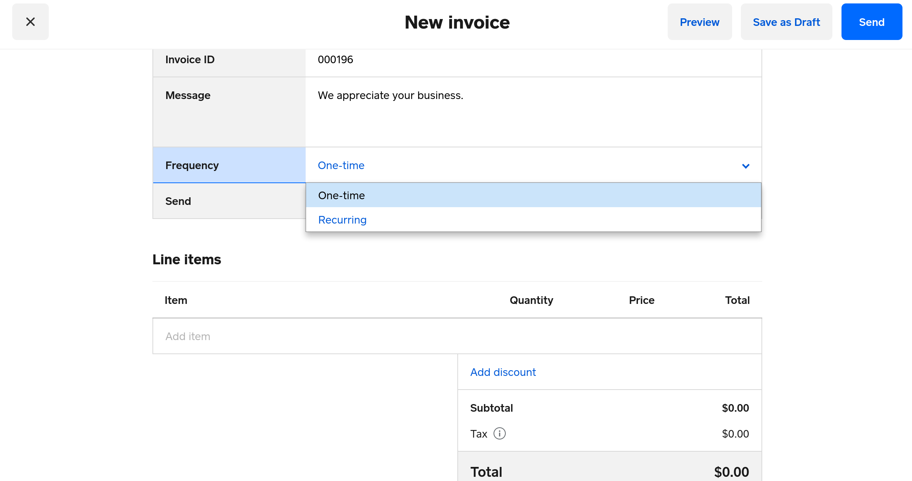Select Recurring from the frequency options

pyautogui.click(x=342, y=220)
